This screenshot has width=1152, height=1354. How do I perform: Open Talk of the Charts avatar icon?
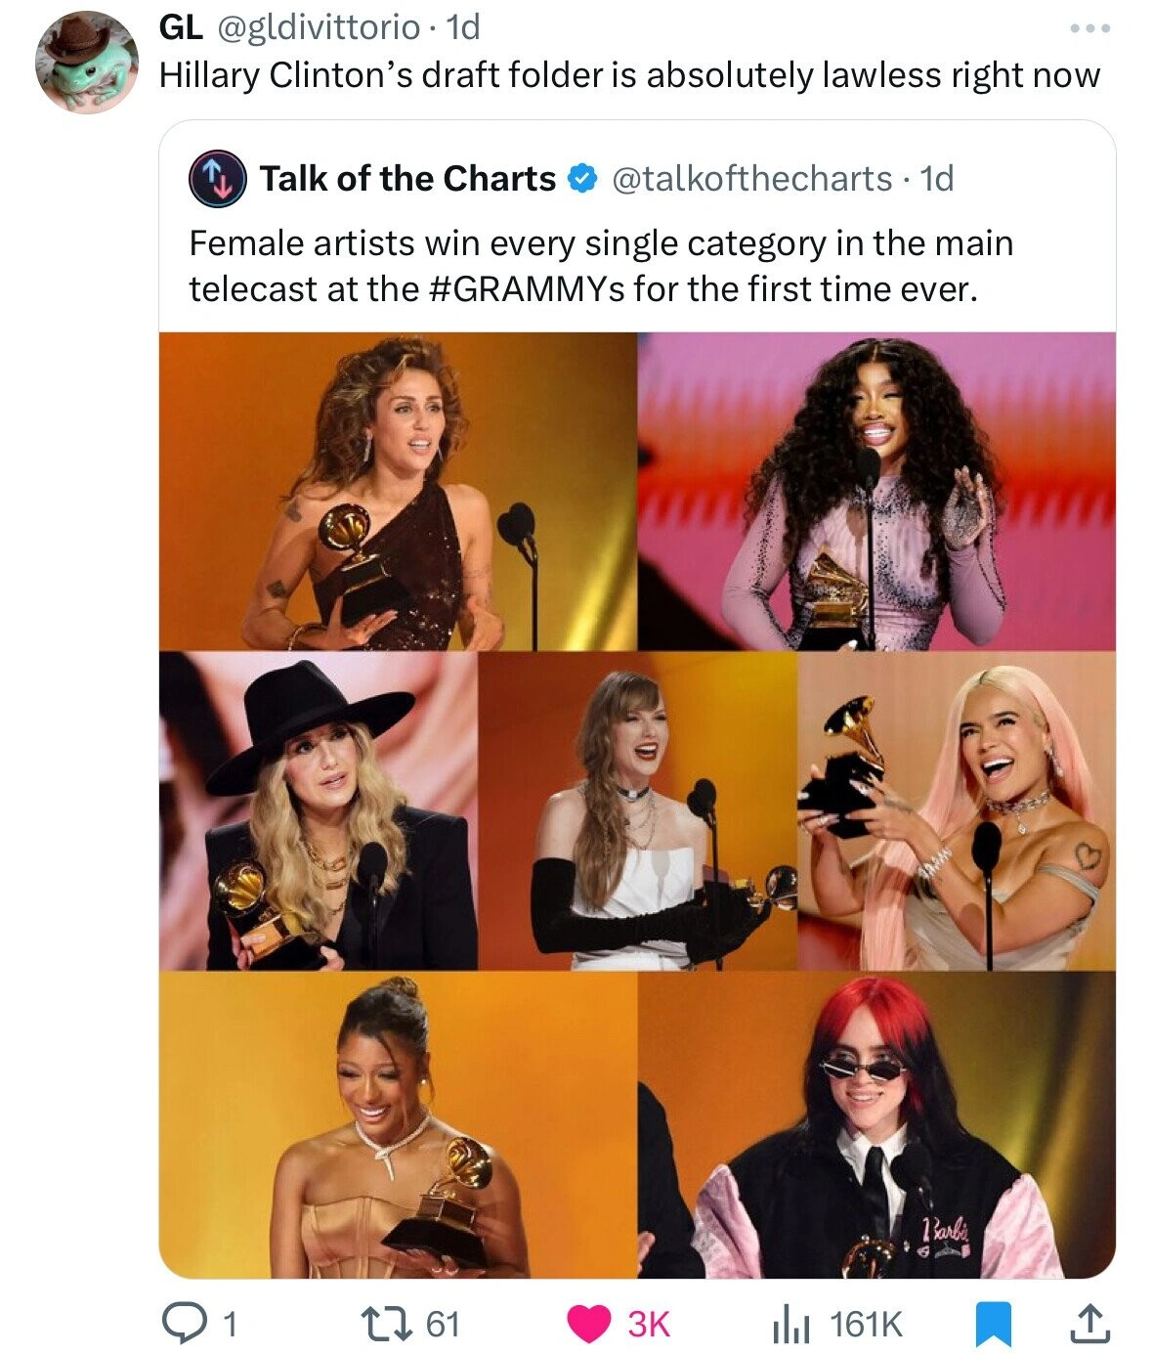216,179
